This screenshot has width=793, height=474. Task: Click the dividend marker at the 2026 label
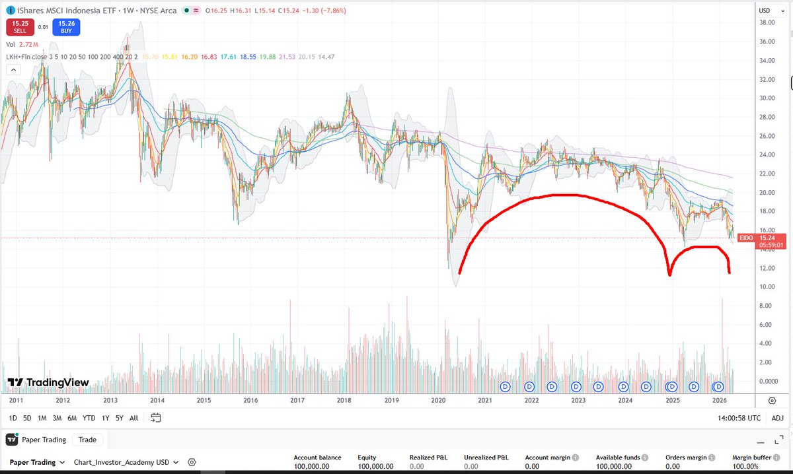(x=719, y=386)
